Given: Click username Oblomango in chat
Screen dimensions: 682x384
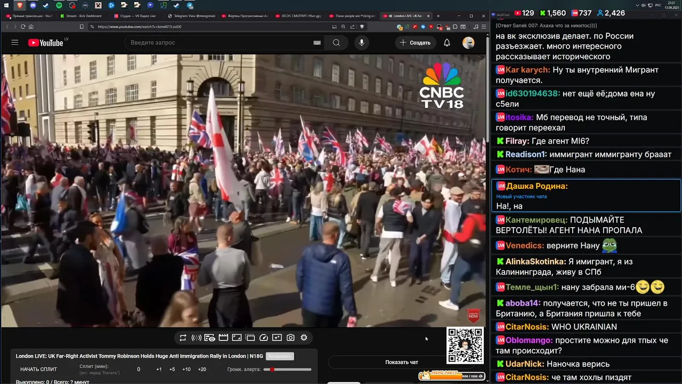Looking at the screenshot, I should pos(529,340).
